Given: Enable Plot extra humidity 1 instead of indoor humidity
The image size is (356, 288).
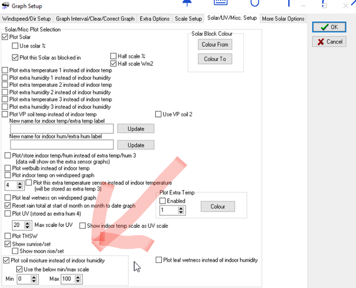Looking at the screenshot, I should [5, 77].
